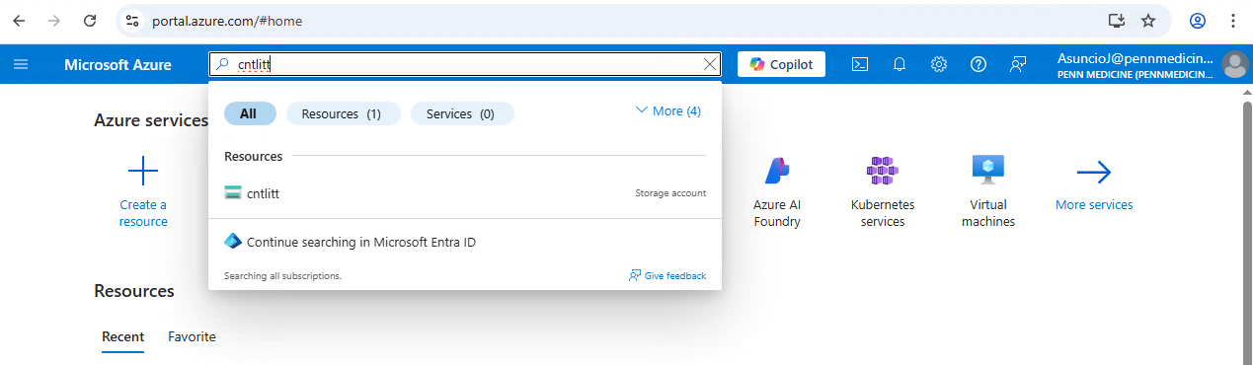Click the AsuncioJ account name
The image size is (1253, 365).
pyautogui.click(x=1136, y=58)
